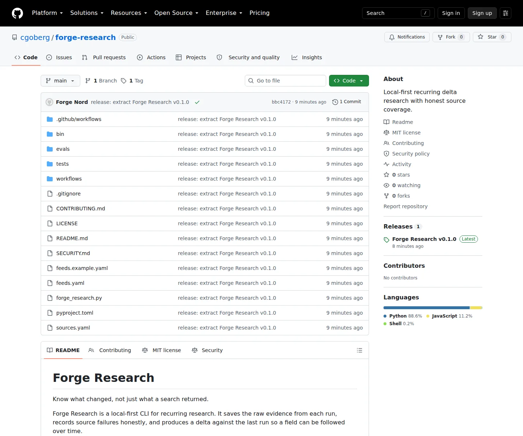Focus the Go to file field
The width and height of the screenshot is (523, 436).
click(x=285, y=81)
